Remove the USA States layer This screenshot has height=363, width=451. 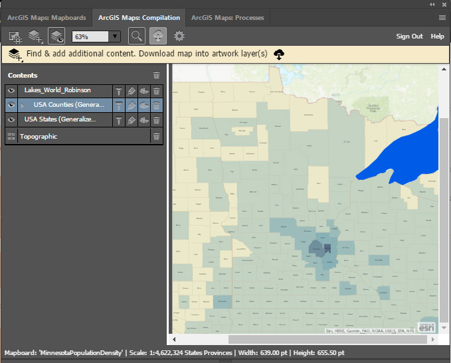click(157, 120)
